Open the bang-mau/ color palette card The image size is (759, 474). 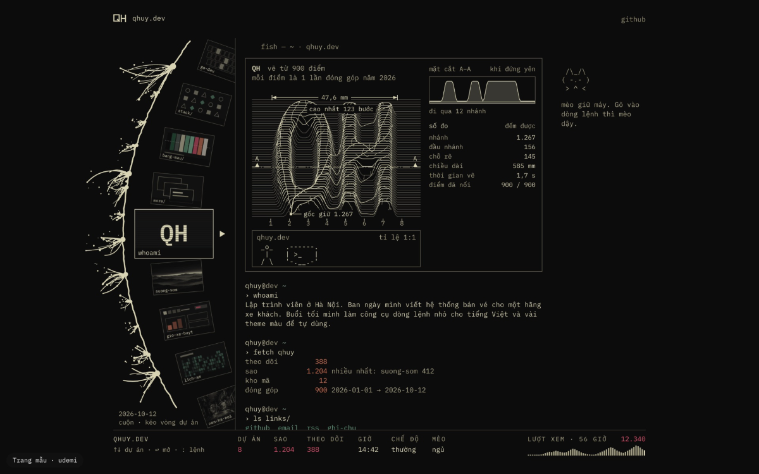click(187, 147)
